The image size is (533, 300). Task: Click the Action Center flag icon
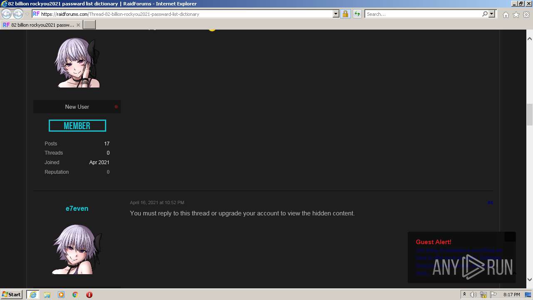tap(494, 295)
